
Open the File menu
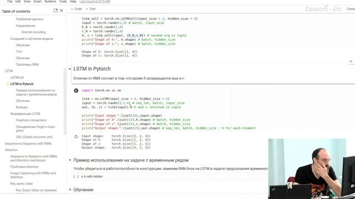(10, 1)
